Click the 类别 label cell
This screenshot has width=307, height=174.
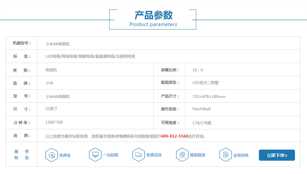(22, 70)
